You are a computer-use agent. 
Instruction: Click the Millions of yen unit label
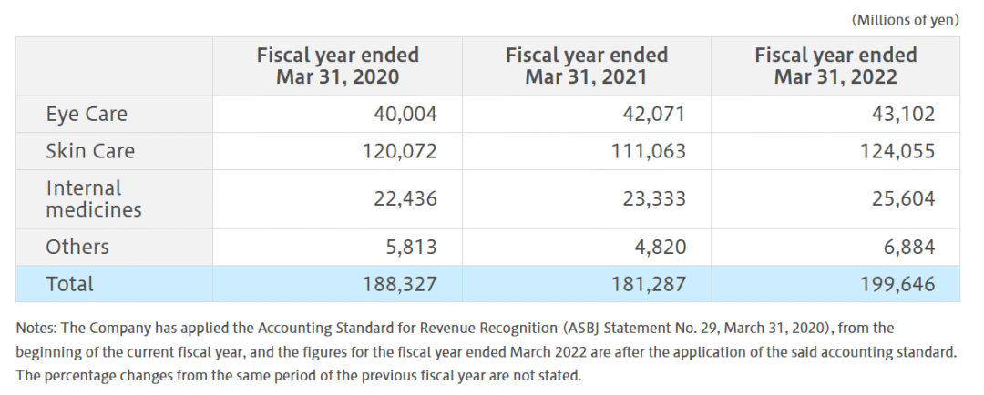pyautogui.click(x=904, y=19)
